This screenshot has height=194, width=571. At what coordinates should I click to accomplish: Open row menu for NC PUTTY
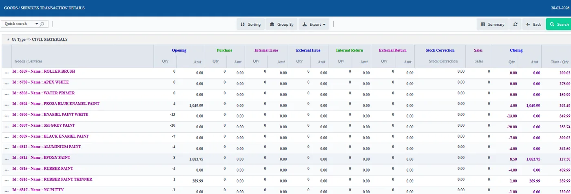pos(6,191)
